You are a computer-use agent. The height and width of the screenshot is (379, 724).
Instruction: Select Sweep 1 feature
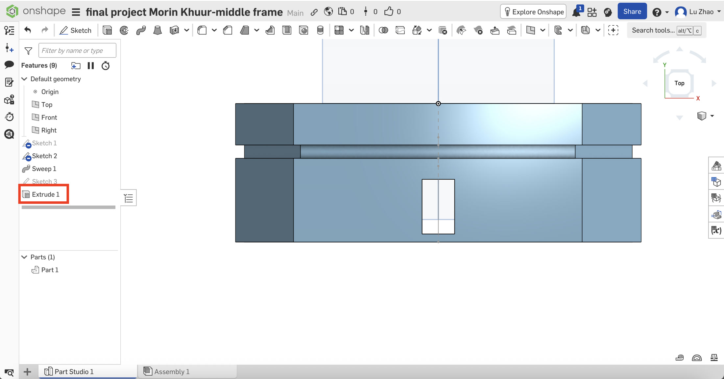coord(44,169)
